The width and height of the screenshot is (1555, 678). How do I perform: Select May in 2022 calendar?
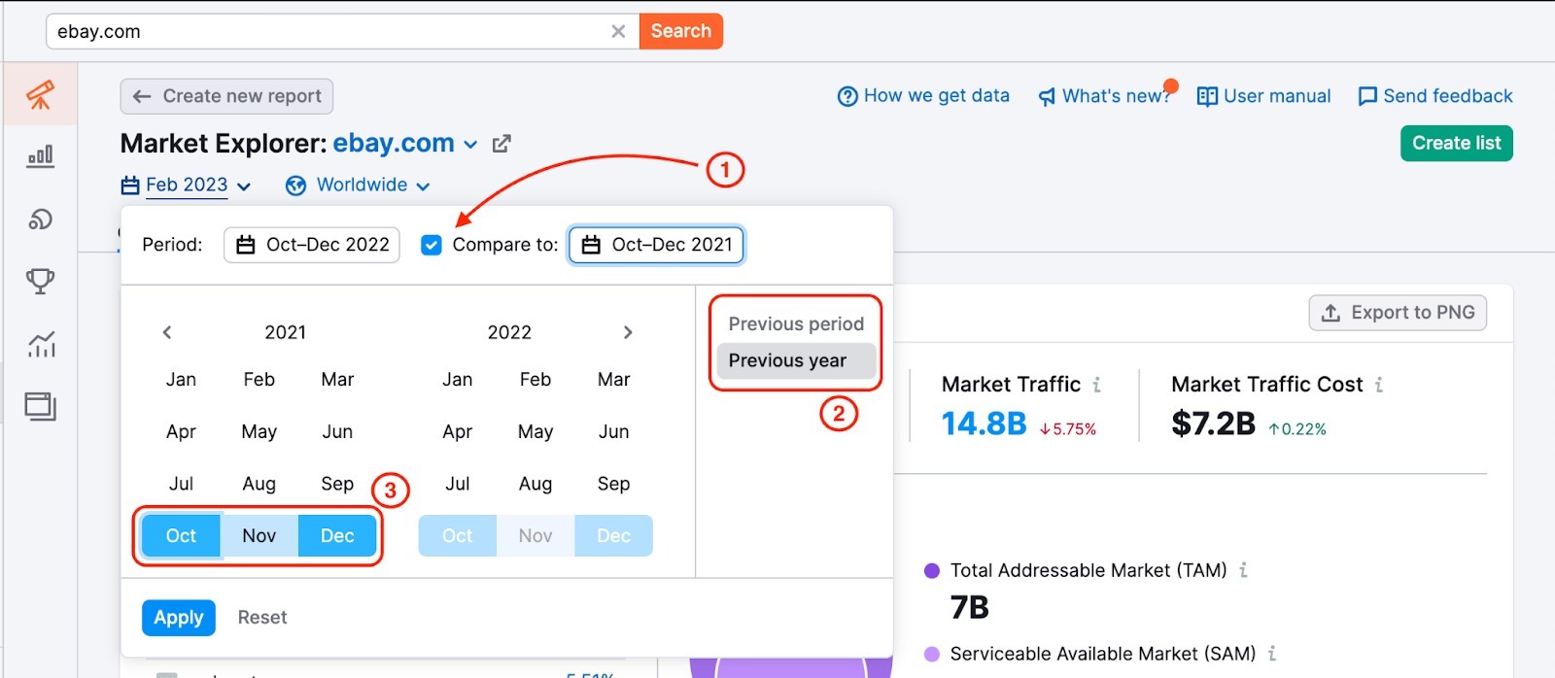point(536,431)
